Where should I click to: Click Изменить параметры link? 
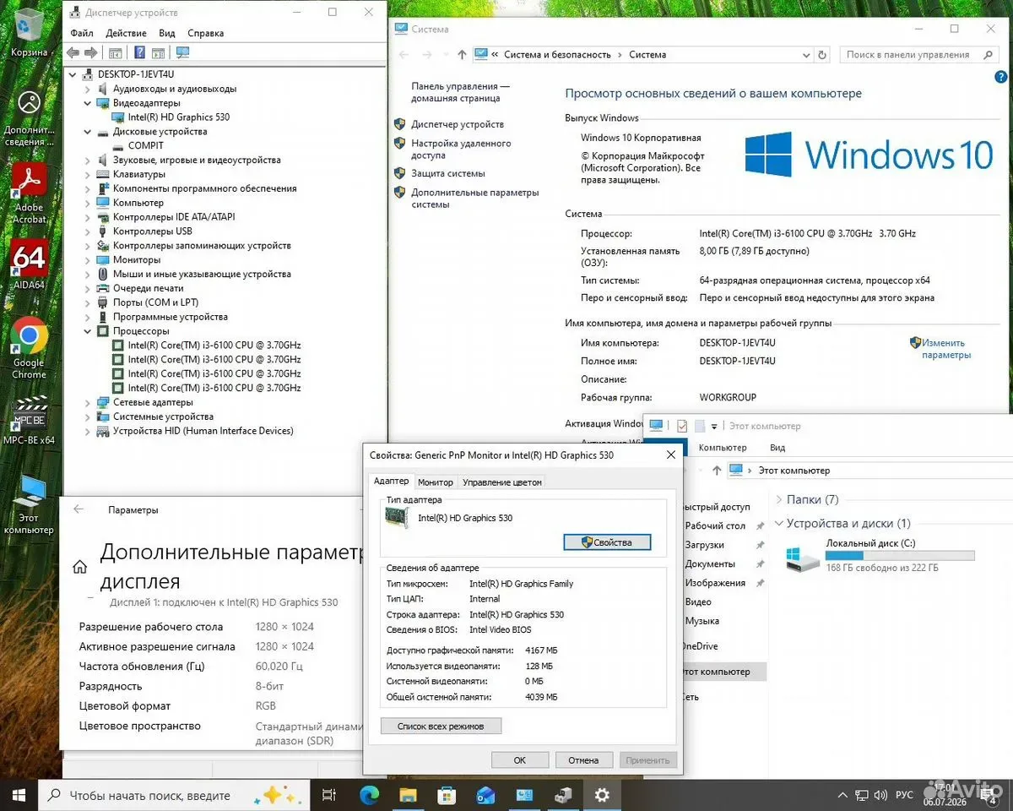coord(946,349)
